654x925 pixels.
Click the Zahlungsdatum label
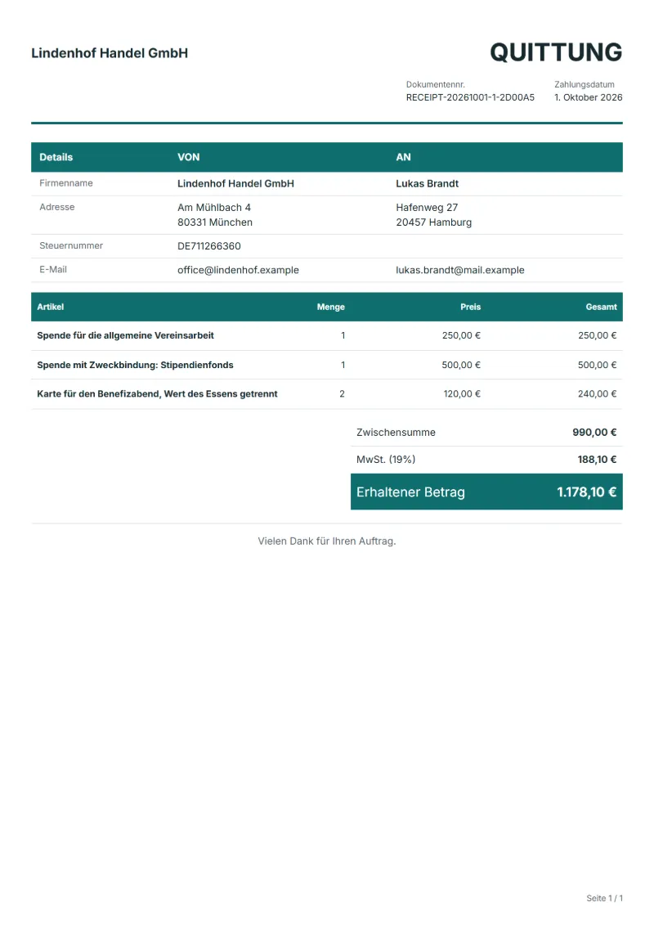click(584, 84)
